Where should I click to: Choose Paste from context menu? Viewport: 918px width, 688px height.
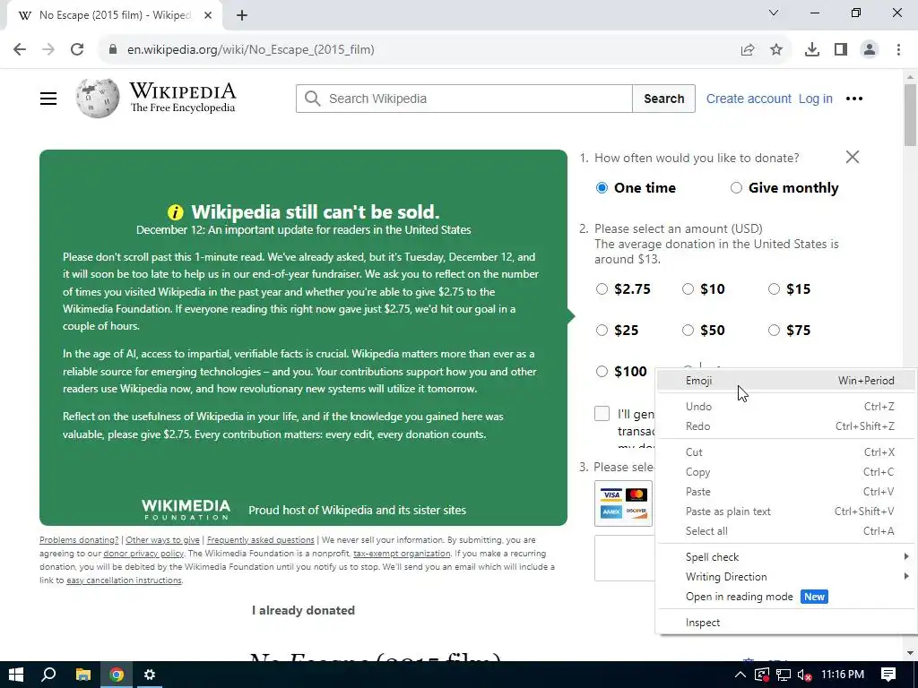click(786, 492)
